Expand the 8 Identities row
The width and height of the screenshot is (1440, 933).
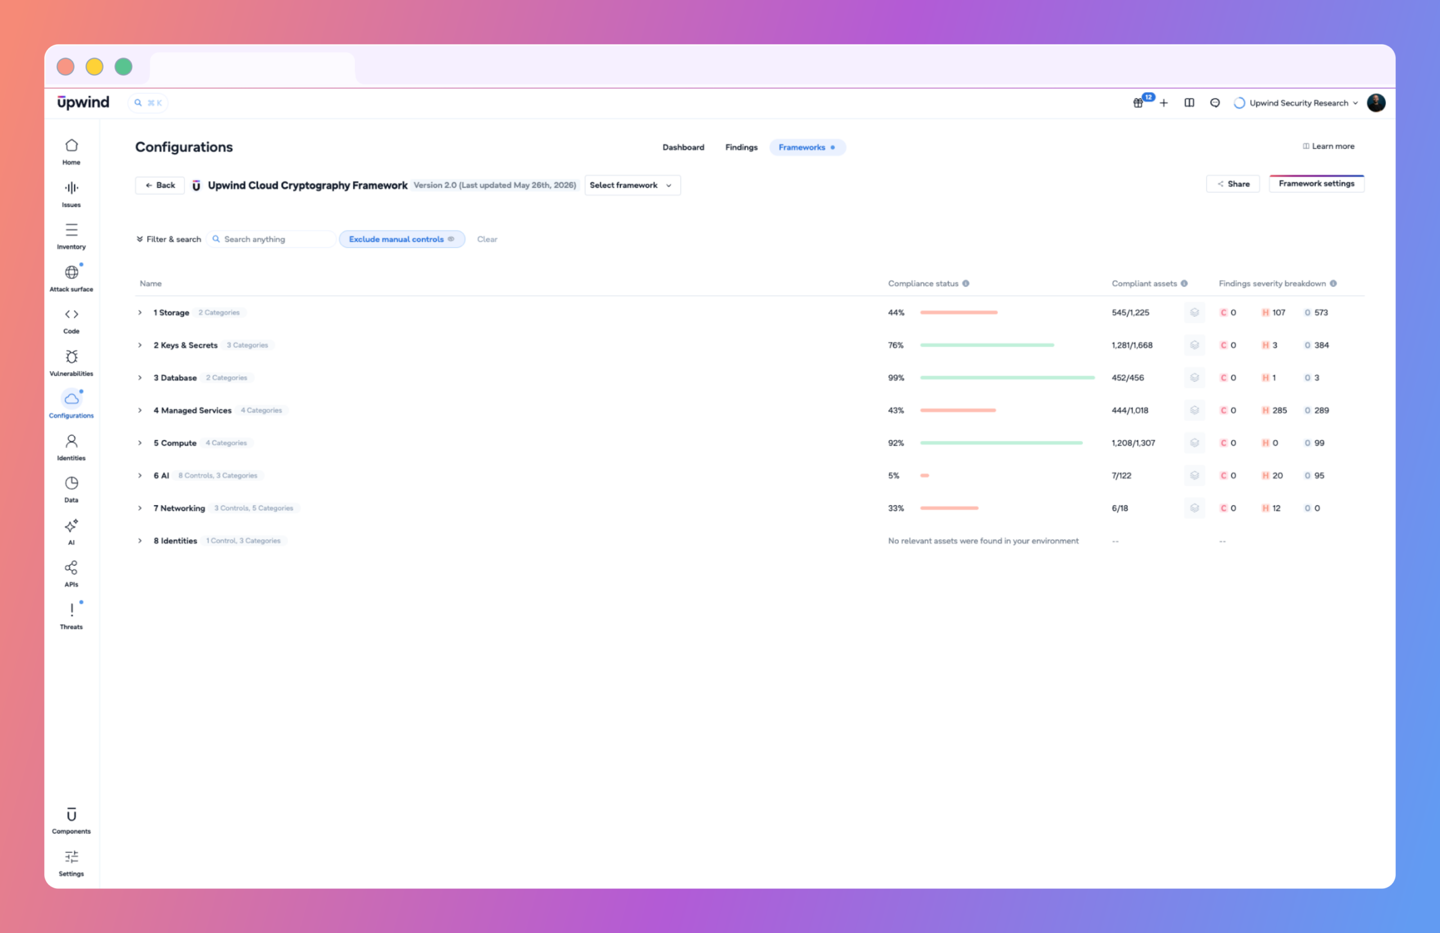coord(139,542)
